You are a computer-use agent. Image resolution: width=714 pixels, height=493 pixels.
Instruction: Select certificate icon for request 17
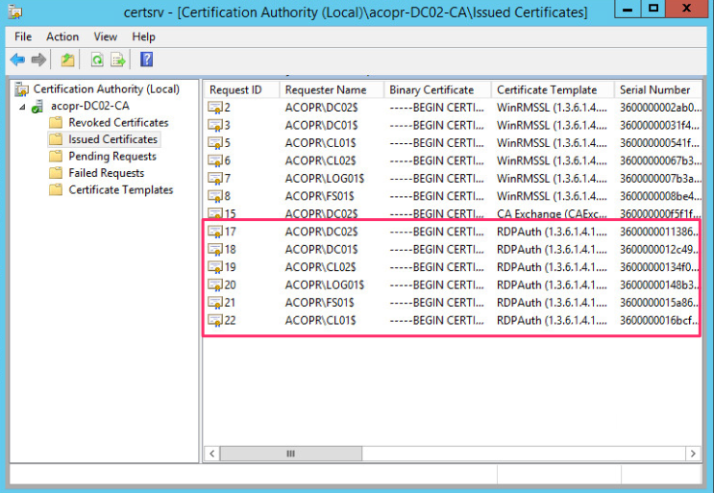(215, 232)
